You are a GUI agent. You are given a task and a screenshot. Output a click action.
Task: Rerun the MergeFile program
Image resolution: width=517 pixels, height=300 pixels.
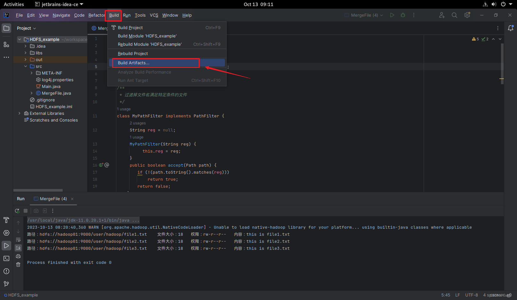[17, 211]
